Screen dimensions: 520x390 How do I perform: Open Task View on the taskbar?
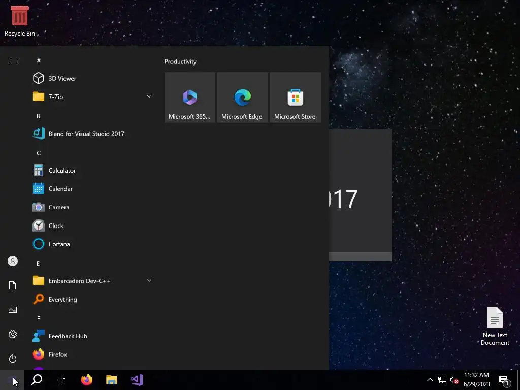tap(61, 380)
